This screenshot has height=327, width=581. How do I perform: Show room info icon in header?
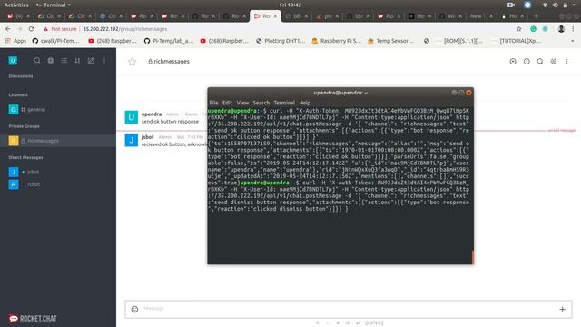coord(527,62)
